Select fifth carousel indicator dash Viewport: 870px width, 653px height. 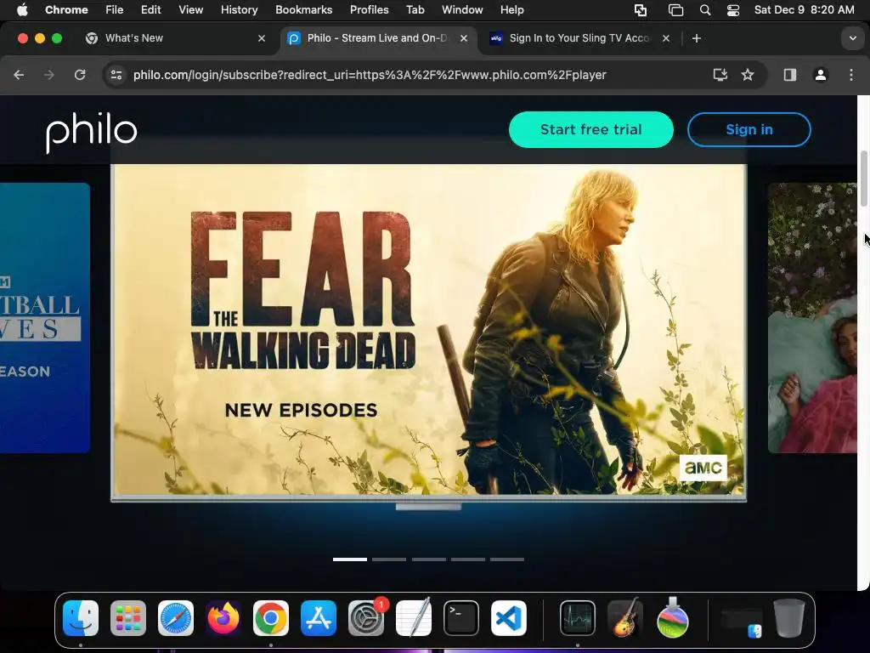507,559
